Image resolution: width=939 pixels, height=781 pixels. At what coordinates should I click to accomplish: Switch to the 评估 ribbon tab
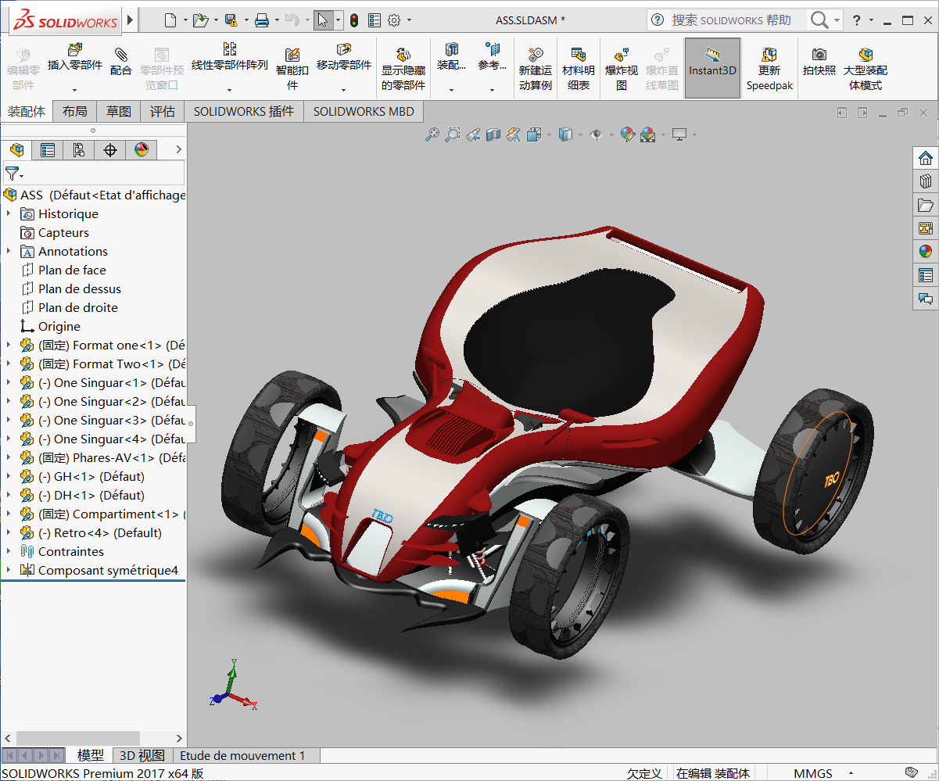(163, 112)
